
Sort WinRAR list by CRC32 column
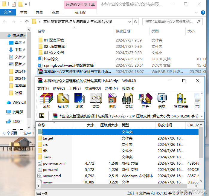coord(193,125)
